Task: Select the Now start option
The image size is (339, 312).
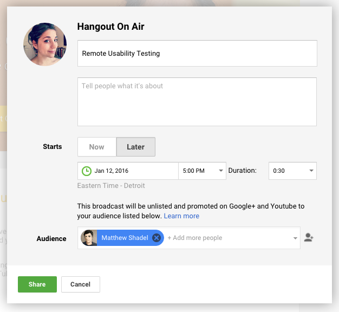Action: (x=97, y=147)
